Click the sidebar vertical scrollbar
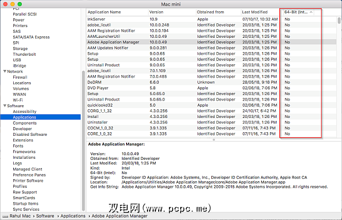342x220 pixels. [83, 141]
